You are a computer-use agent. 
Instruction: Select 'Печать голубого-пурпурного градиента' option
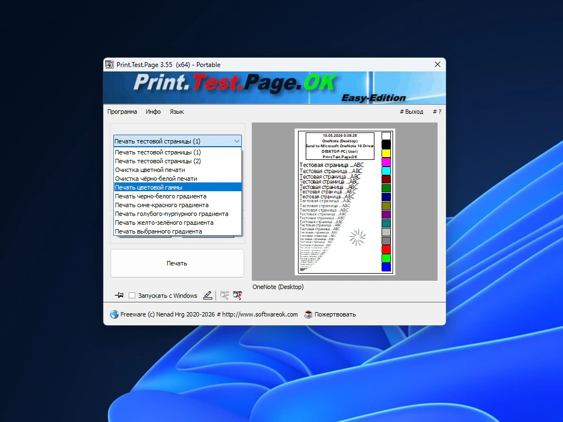tap(178, 214)
